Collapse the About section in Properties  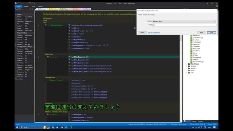pyautogui.click(x=16, y=15)
